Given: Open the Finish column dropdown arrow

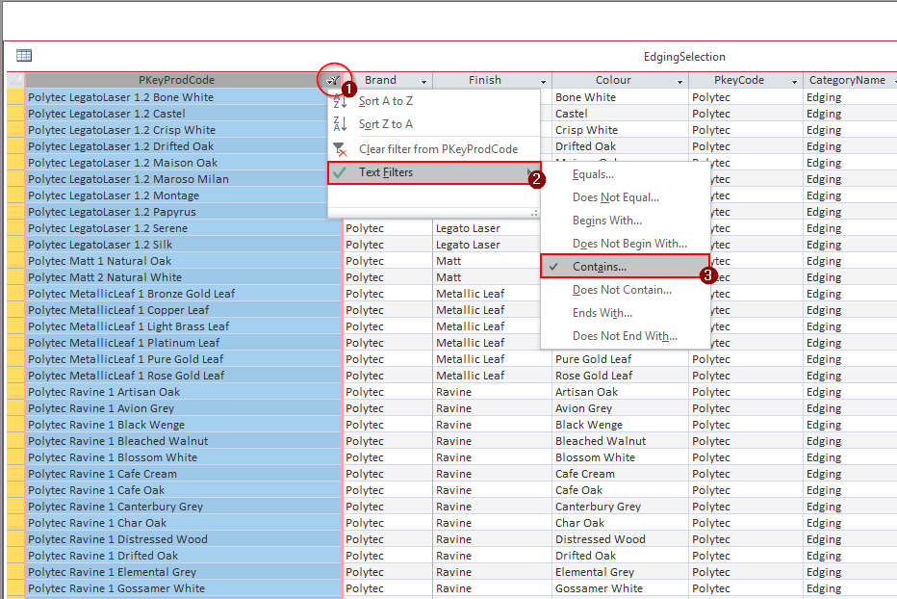Looking at the screenshot, I should click(x=543, y=81).
